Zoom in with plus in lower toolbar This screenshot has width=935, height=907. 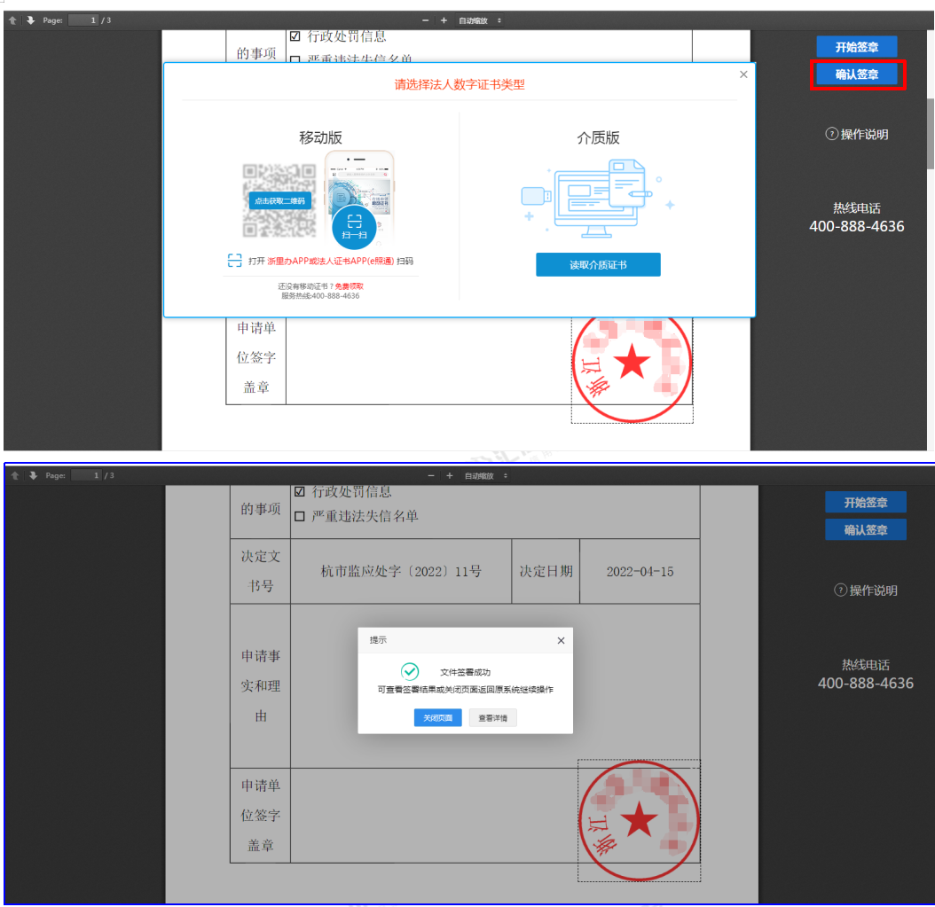tap(450, 476)
